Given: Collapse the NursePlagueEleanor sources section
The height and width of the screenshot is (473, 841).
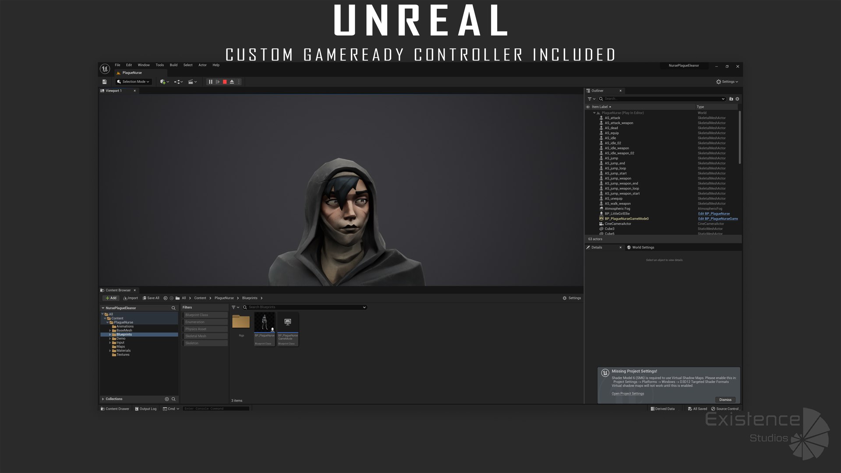Looking at the screenshot, I should pyautogui.click(x=103, y=308).
